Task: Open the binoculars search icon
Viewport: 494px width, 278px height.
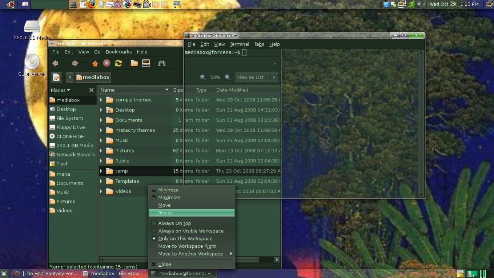Action: point(162,63)
